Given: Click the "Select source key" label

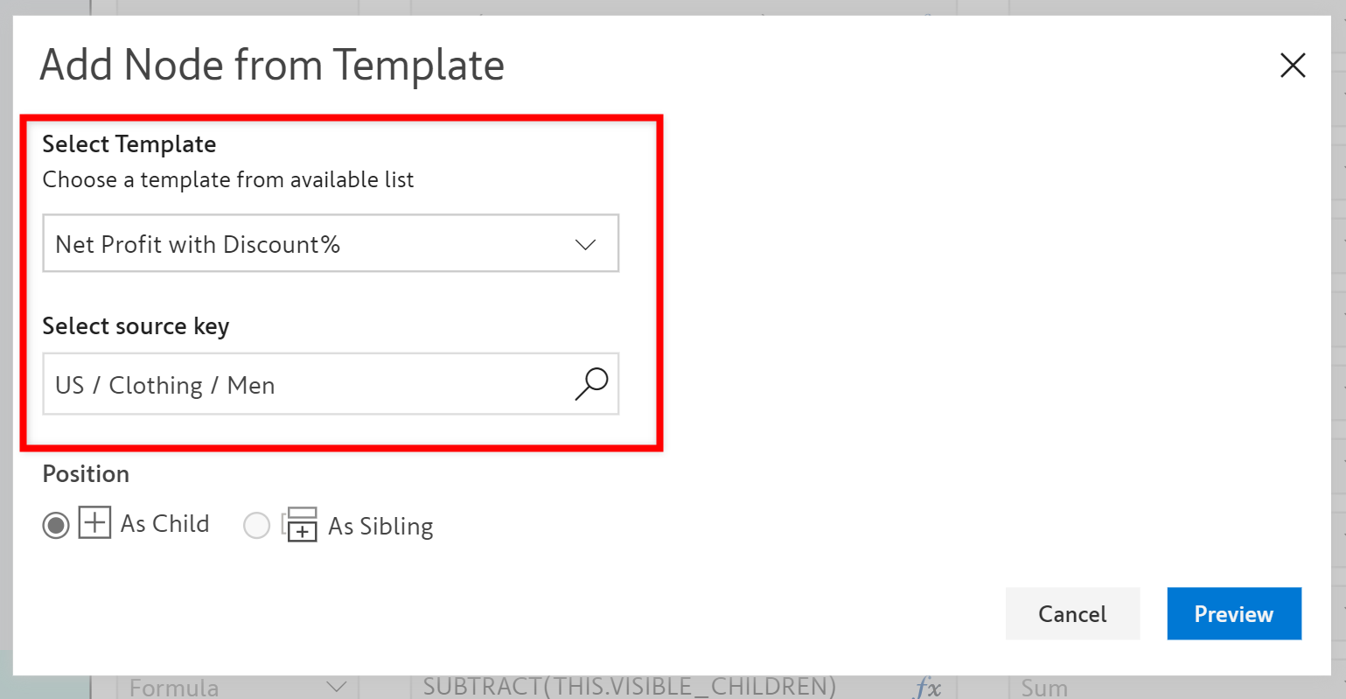Looking at the screenshot, I should click(136, 326).
